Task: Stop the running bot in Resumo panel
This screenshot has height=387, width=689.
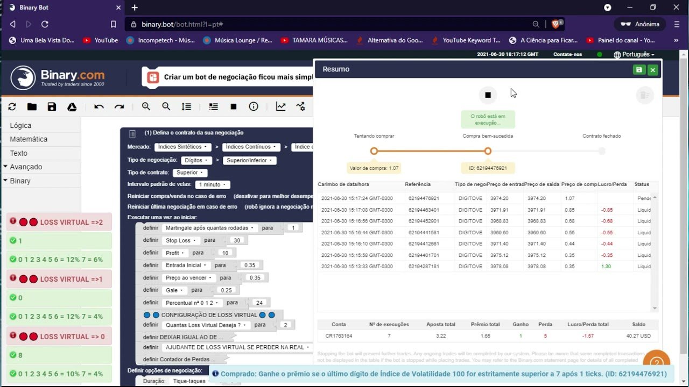Action: (488, 95)
